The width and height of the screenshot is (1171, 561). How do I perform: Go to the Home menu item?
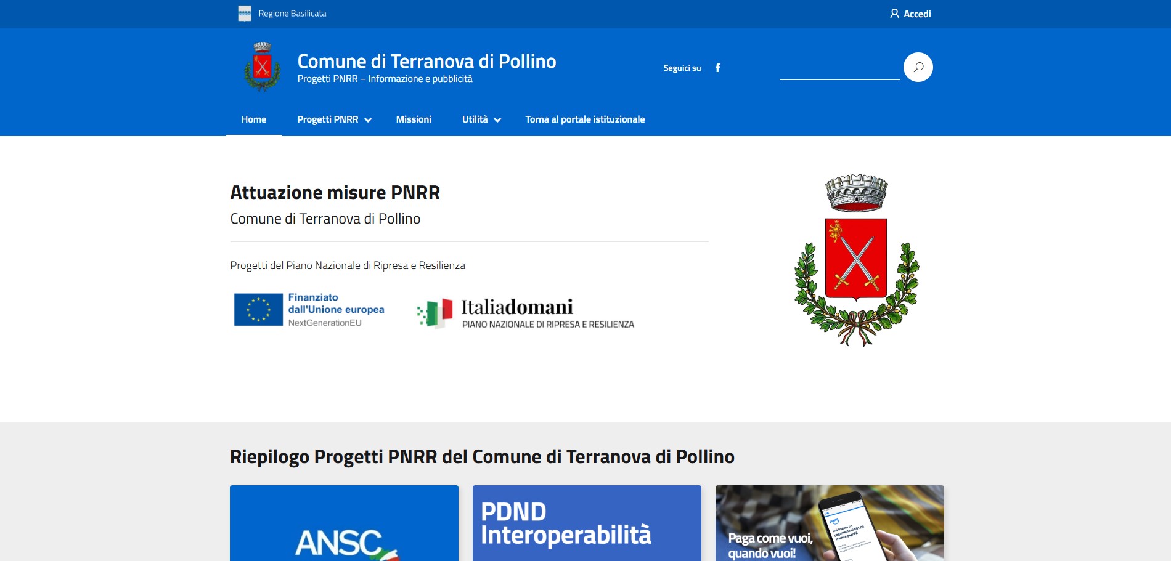(254, 119)
